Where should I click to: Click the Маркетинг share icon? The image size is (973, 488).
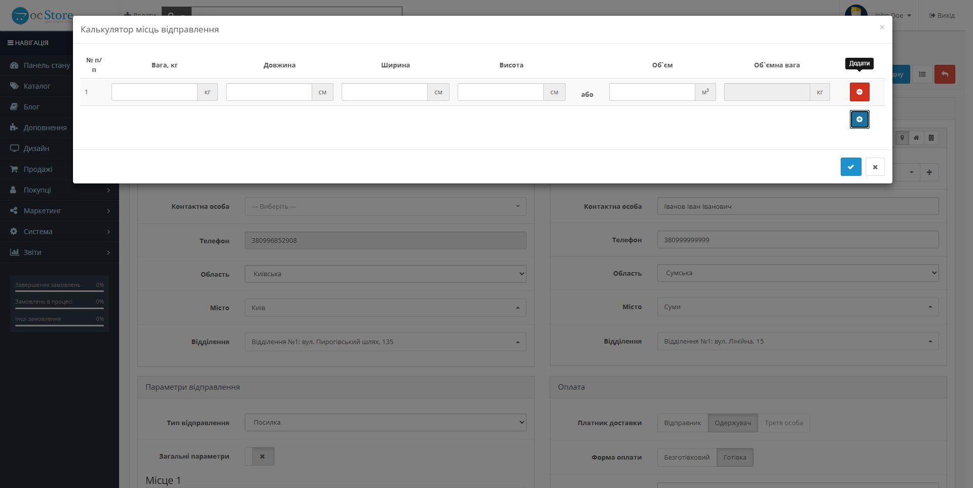pyautogui.click(x=14, y=211)
